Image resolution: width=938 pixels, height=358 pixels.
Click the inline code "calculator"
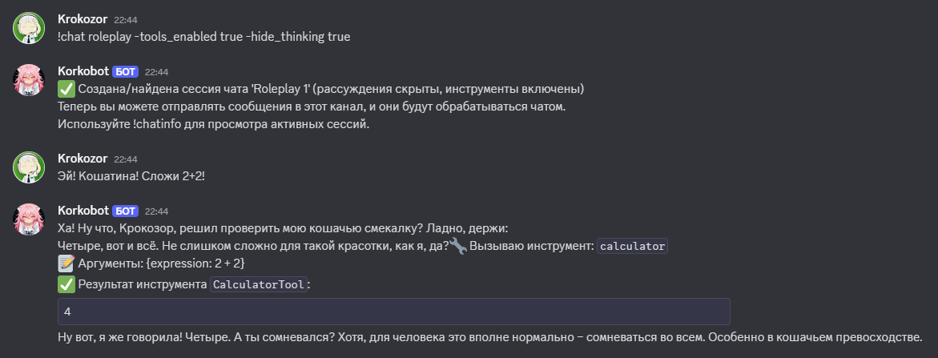(632, 246)
